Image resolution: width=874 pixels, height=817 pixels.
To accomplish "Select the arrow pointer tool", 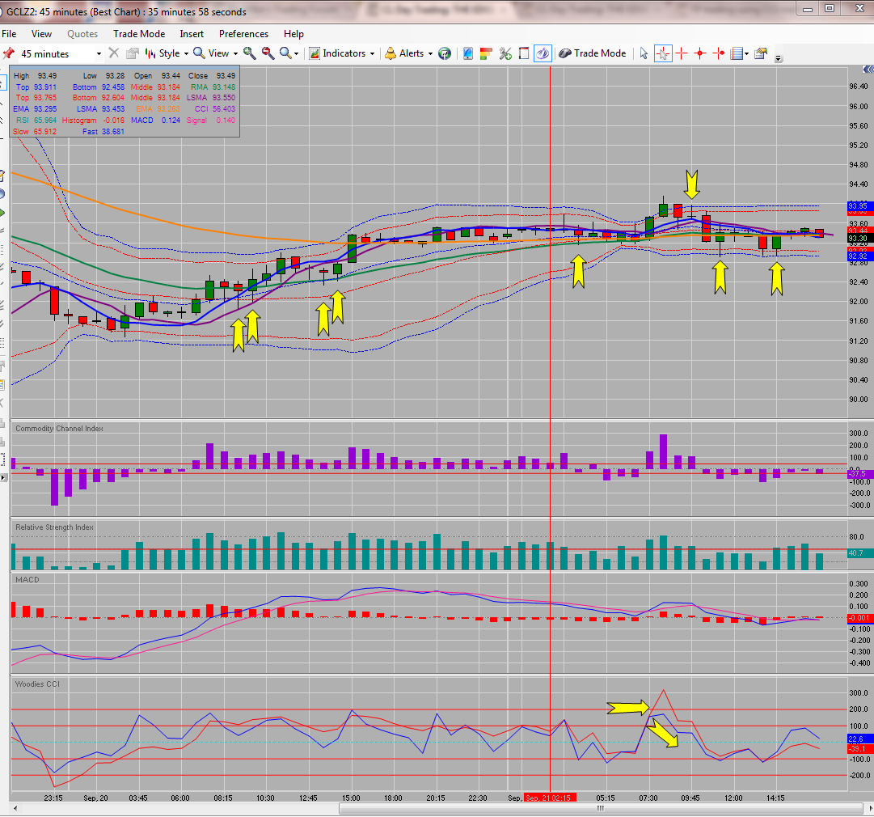I will coord(644,53).
